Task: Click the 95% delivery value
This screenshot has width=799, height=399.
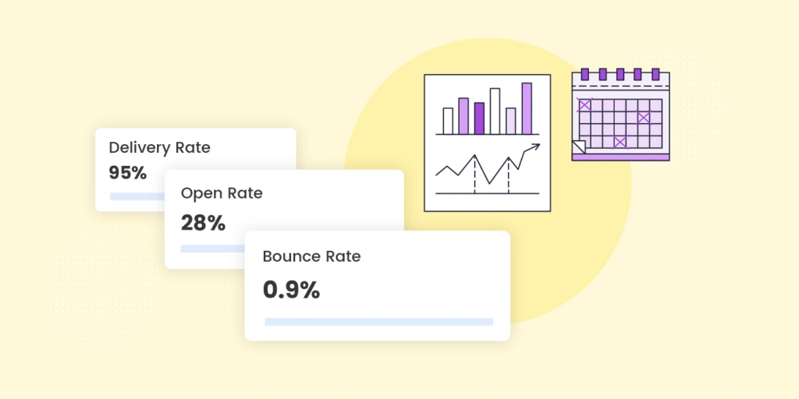Action: [x=128, y=173]
